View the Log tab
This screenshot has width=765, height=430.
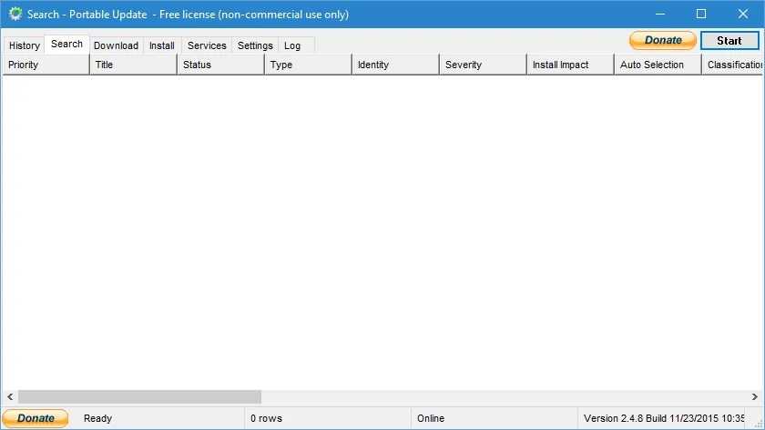[x=292, y=45]
